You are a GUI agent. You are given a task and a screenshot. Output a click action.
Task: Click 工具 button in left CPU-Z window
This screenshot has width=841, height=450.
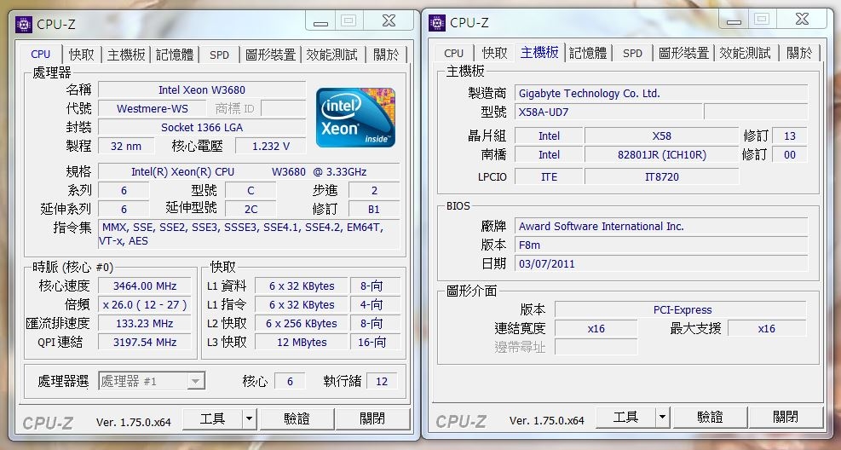pyautogui.click(x=212, y=418)
